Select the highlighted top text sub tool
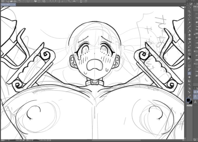This screenshot has height=142, width=198. tap(196, 92)
